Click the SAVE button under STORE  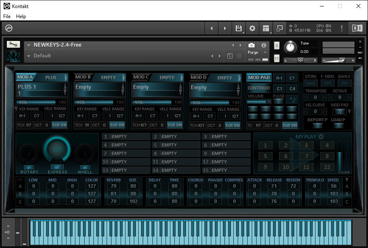coord(311,83)
